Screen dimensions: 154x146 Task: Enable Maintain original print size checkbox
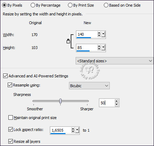tap(10, 118)
